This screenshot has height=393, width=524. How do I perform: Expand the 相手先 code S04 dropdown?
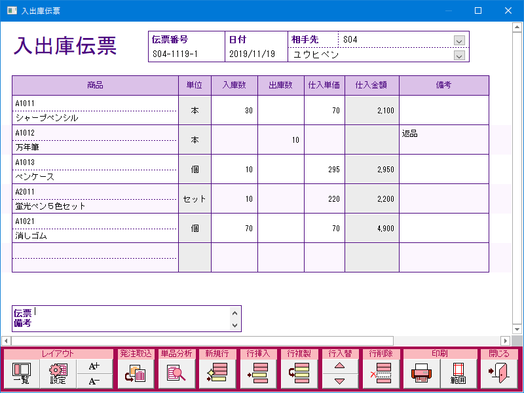(459, 41)
